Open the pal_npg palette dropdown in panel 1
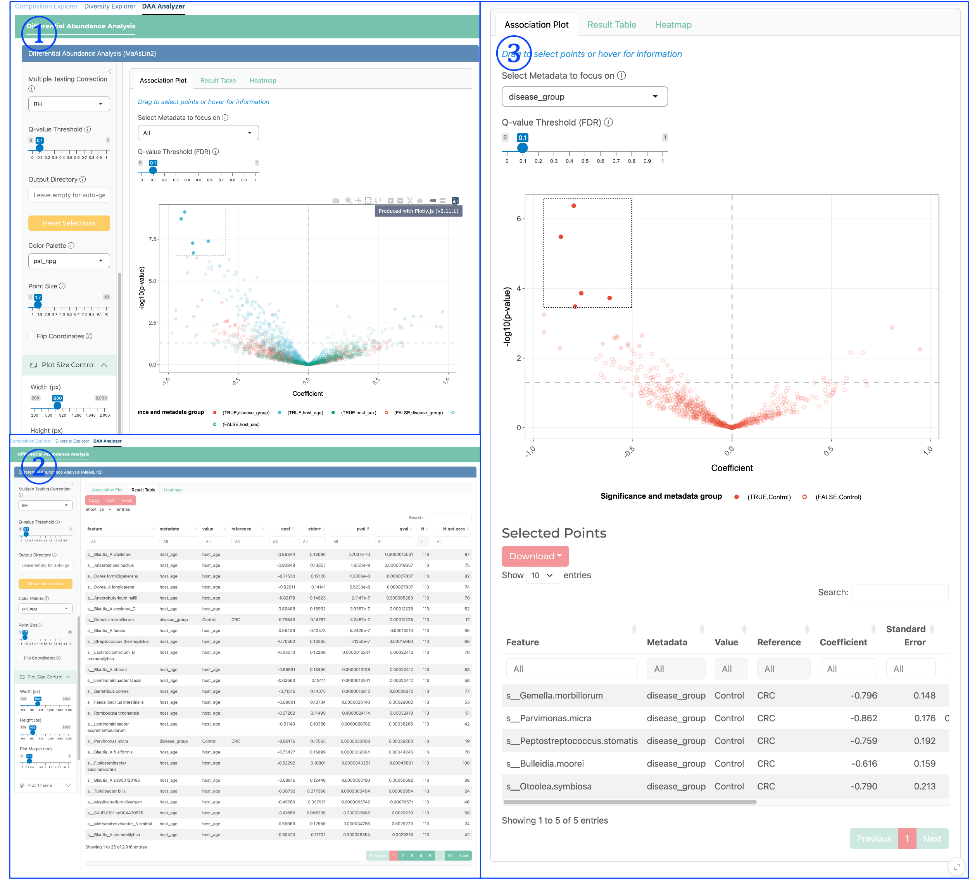Viewport: 970px width, 879px height. (x=69, y=261)
